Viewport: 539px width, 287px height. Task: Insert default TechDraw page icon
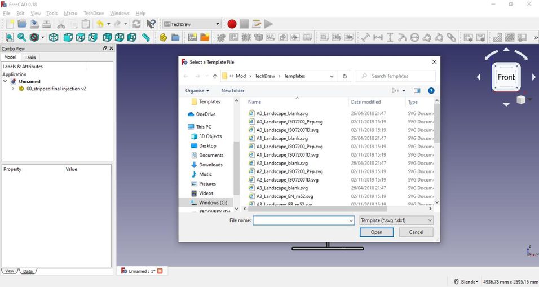192,37
